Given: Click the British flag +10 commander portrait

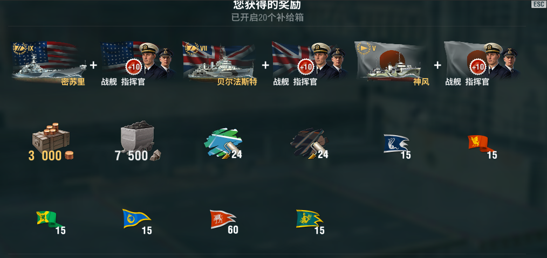Looking at the screenshot, I should [309, 62].
